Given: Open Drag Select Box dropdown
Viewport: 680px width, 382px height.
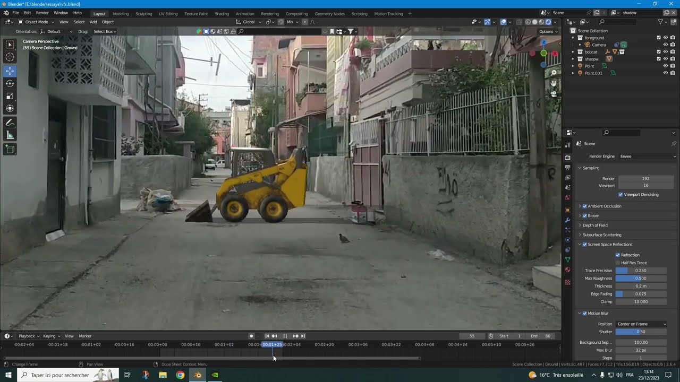Looking at the screenshot, I should [105, 31].
